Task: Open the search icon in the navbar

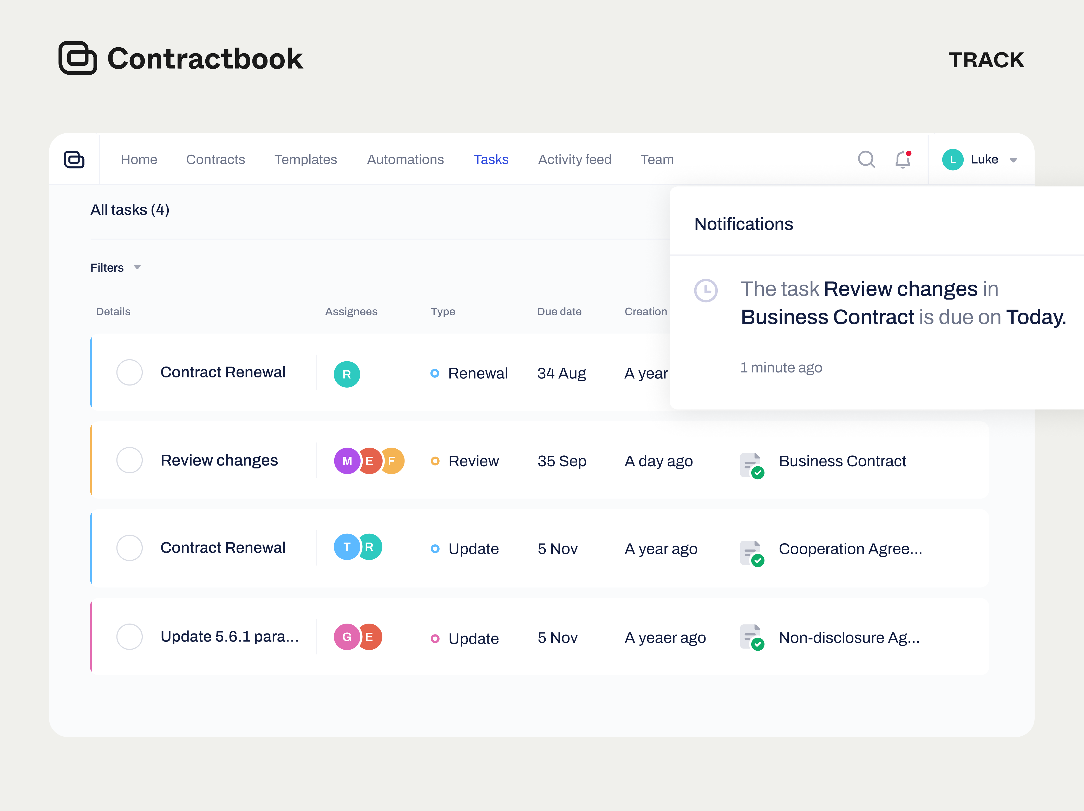Action: 866,159
